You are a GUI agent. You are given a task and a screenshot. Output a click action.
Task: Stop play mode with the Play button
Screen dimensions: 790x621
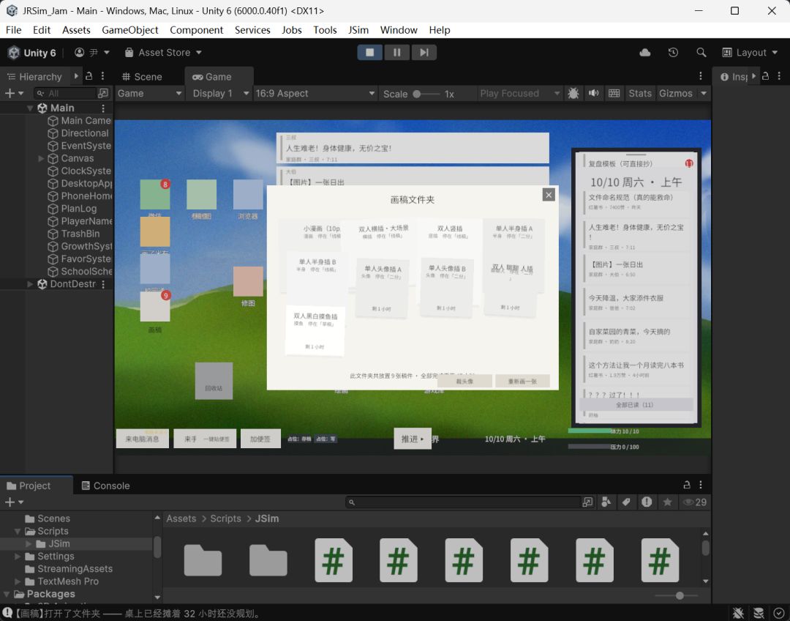point(370,53)
